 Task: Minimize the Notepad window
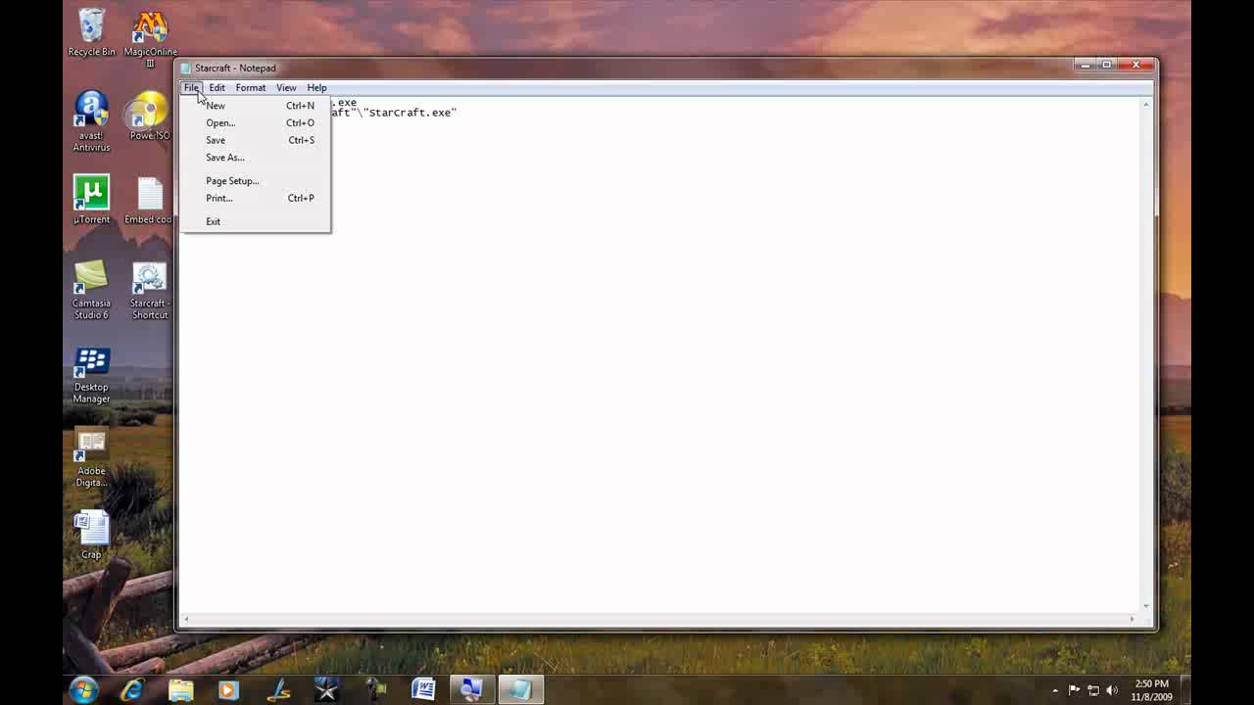(x=1085, y=66)
